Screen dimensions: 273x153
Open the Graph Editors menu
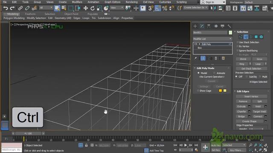point(113,2)
